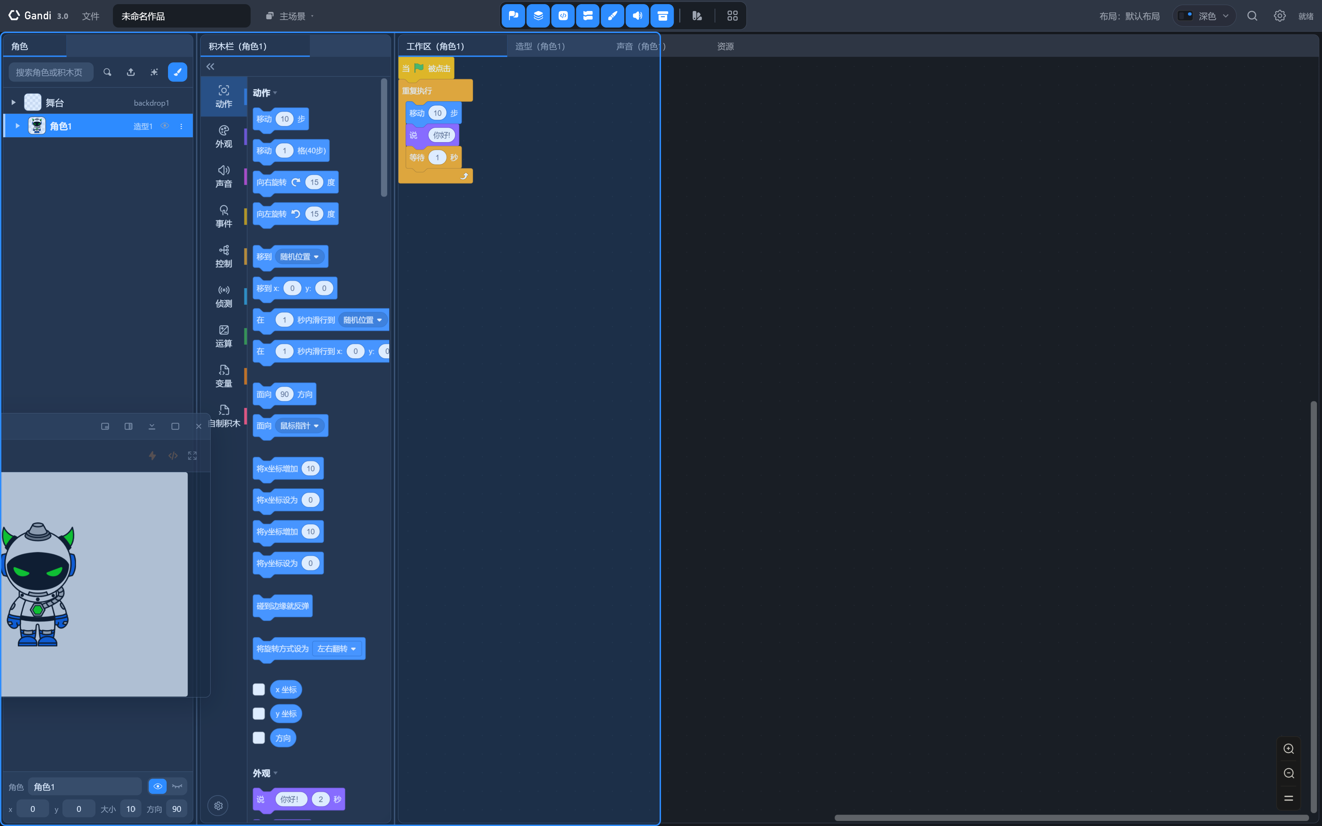Open the four-squares layout grid icon

pos(733,16)
